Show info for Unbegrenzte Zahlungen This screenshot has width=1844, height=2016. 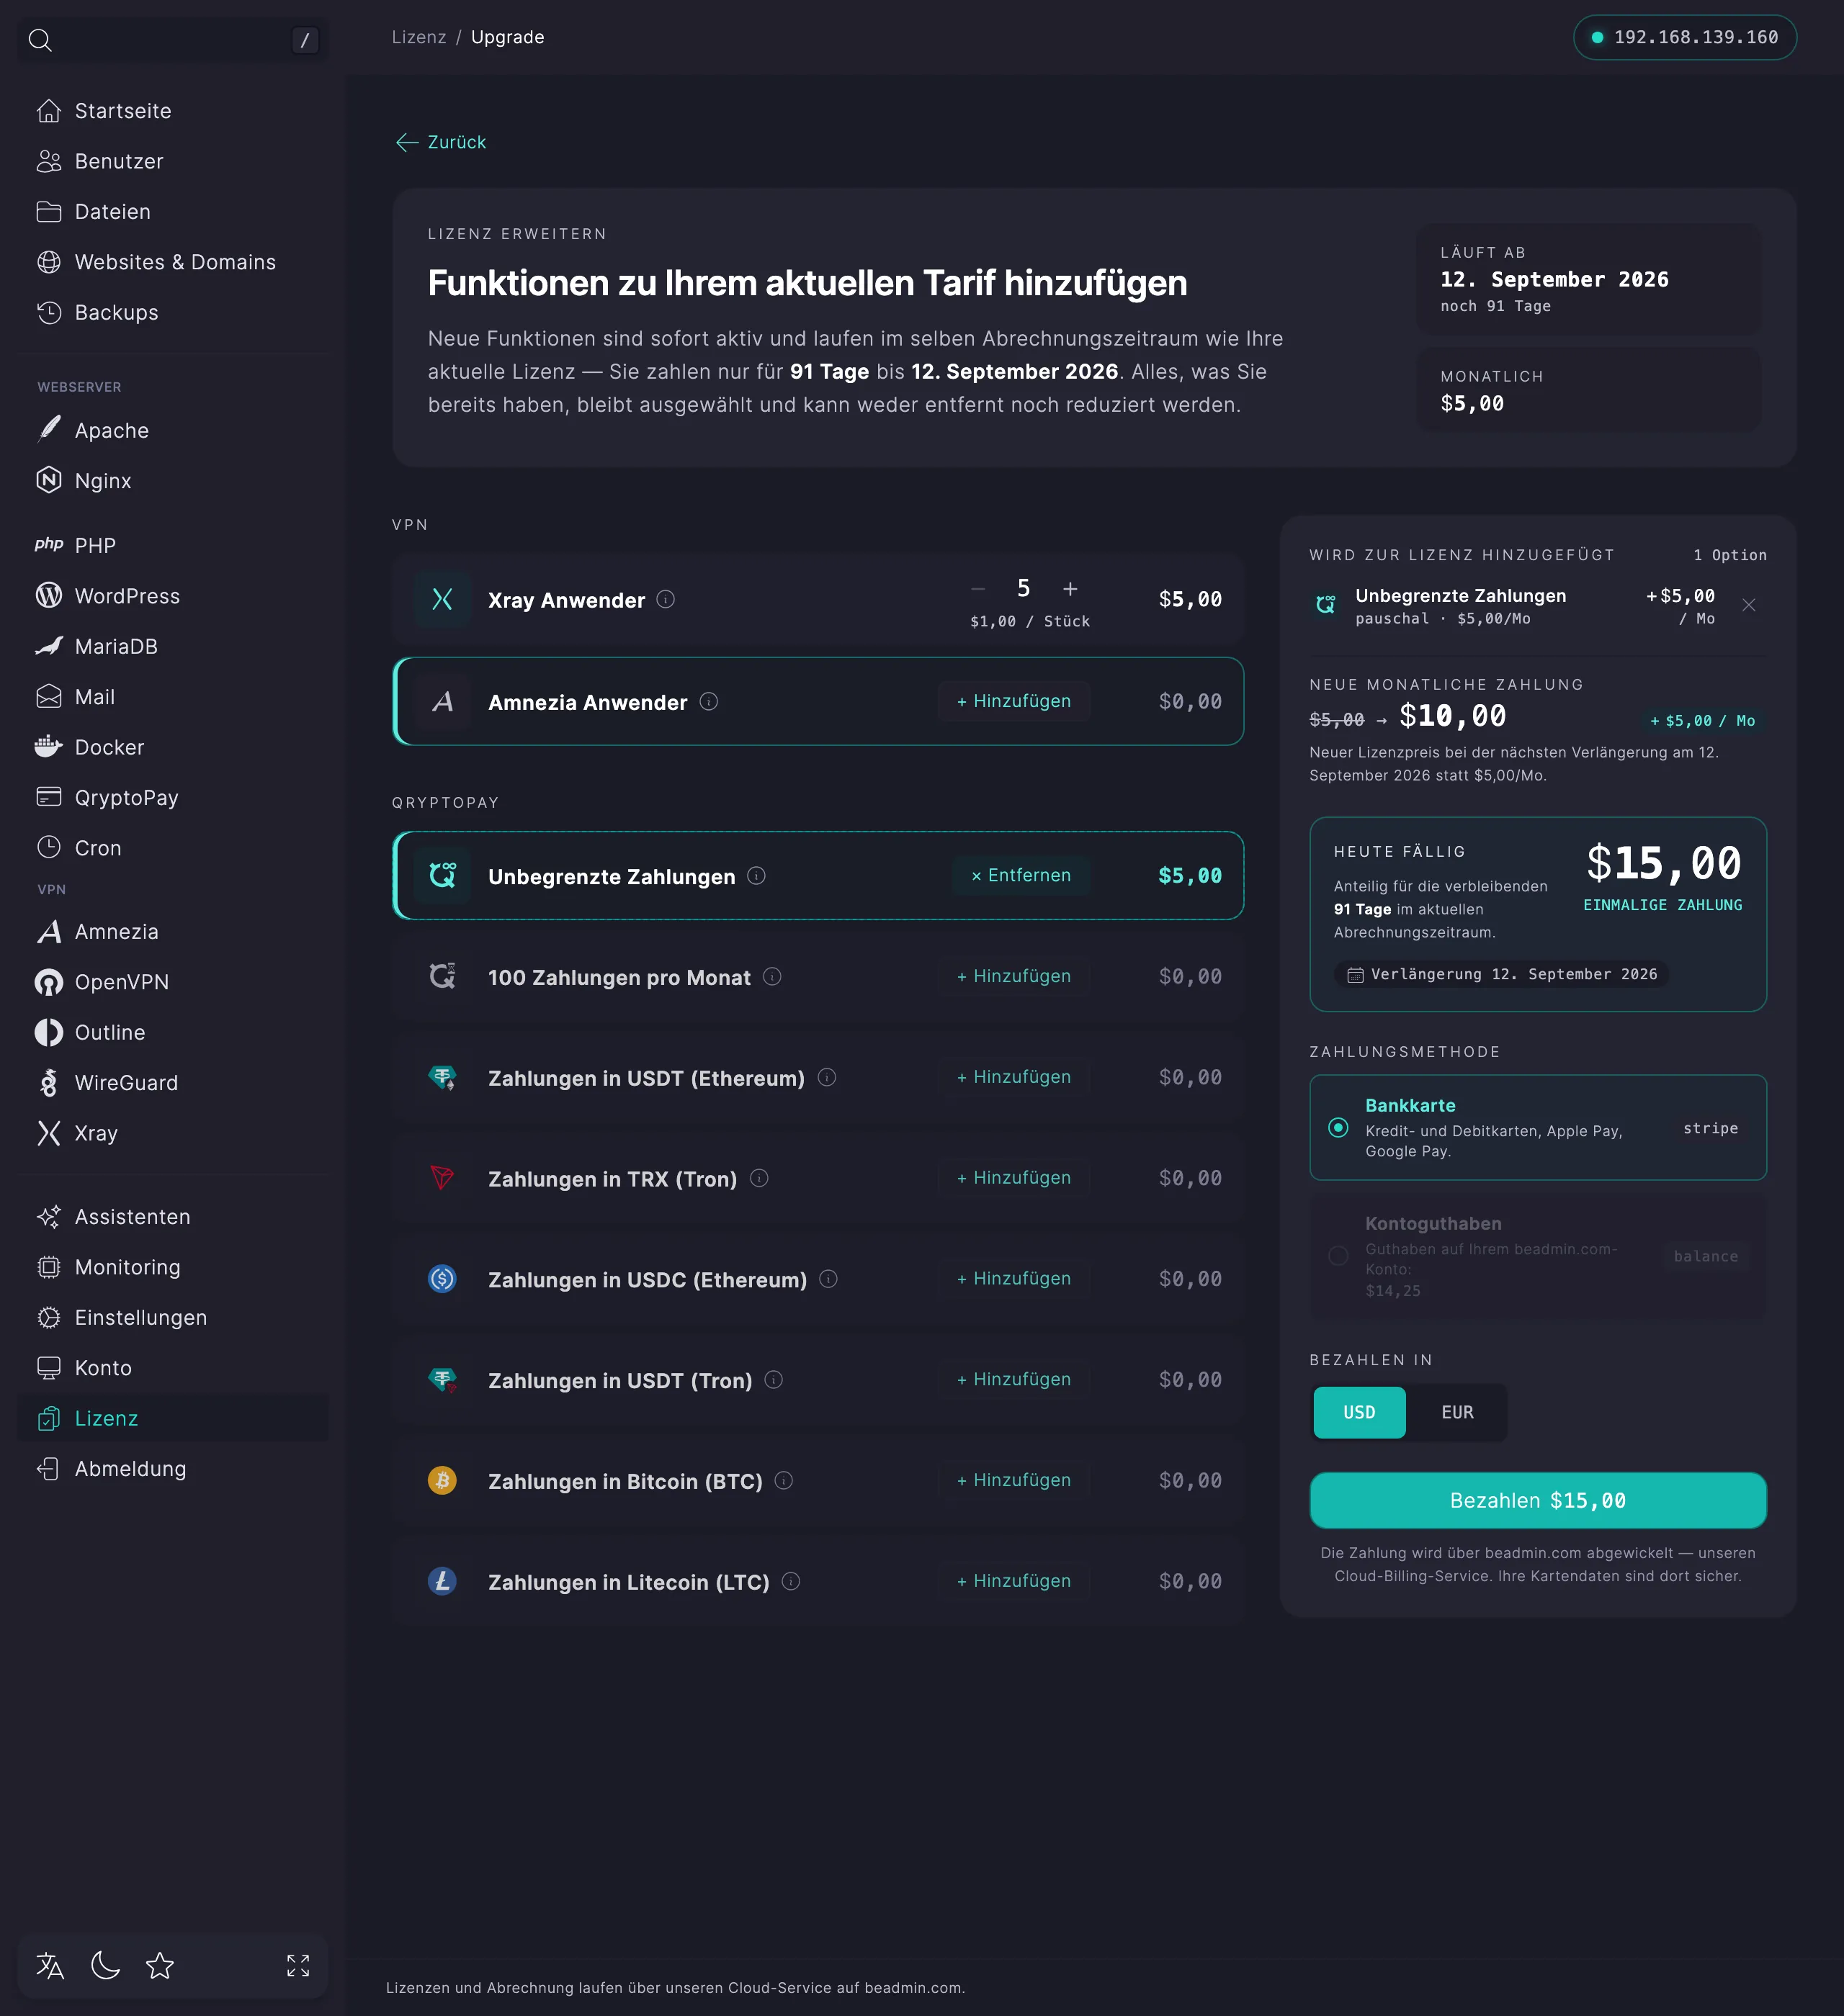click(756, 875)
